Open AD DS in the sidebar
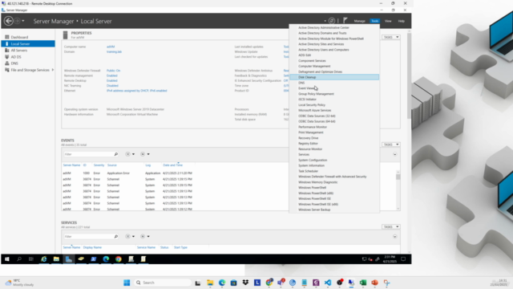513x289 pixels. click(16, 57)
